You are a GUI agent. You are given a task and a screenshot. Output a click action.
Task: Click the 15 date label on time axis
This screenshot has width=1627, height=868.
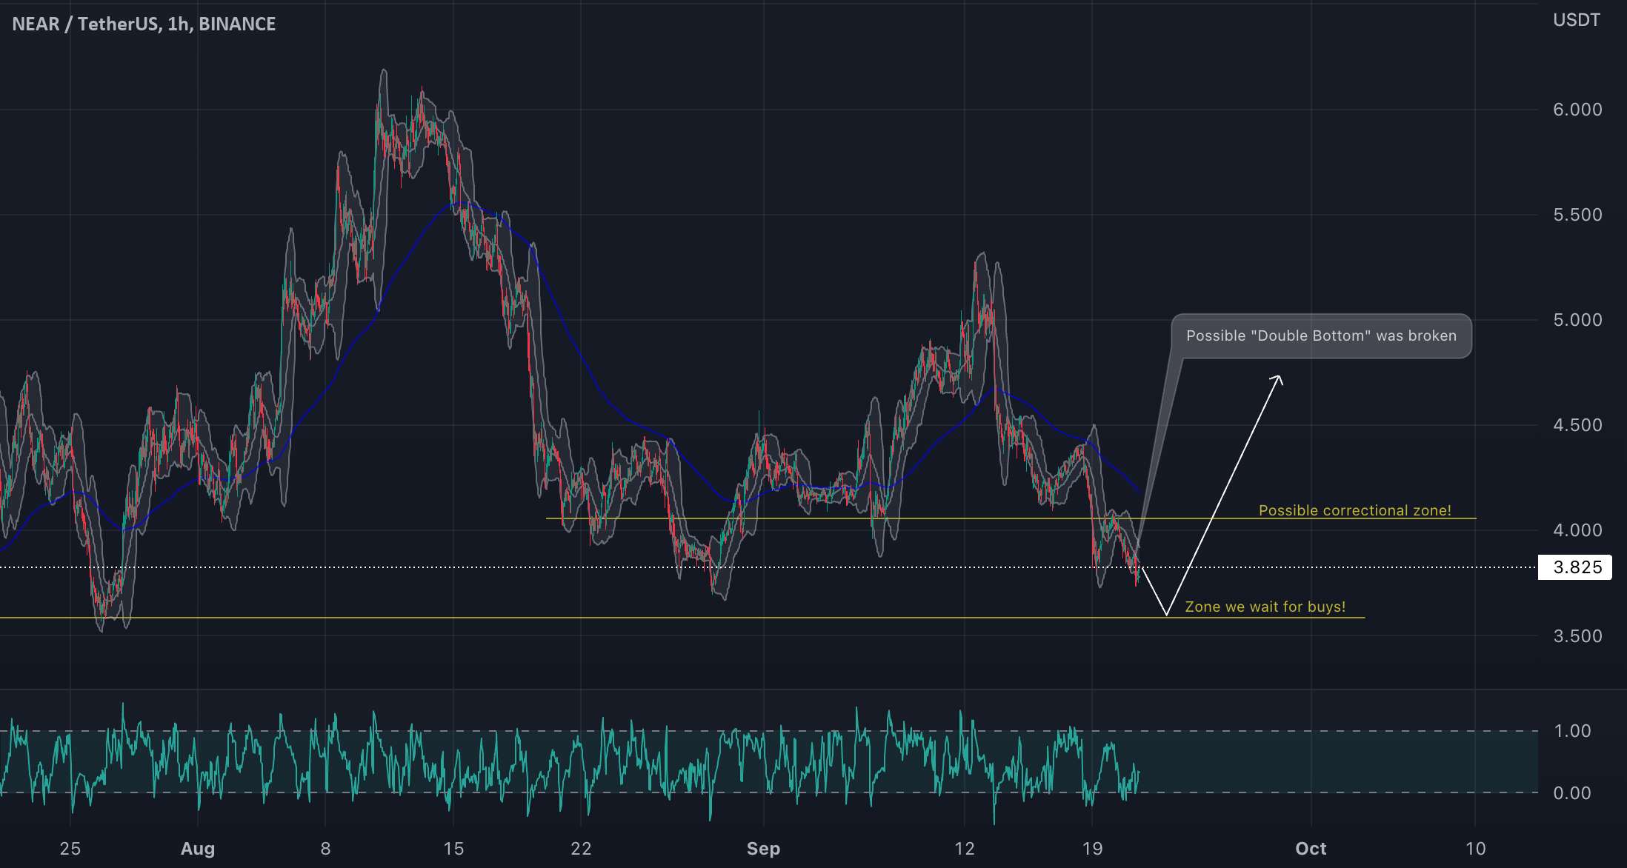[x=453, y=849]
